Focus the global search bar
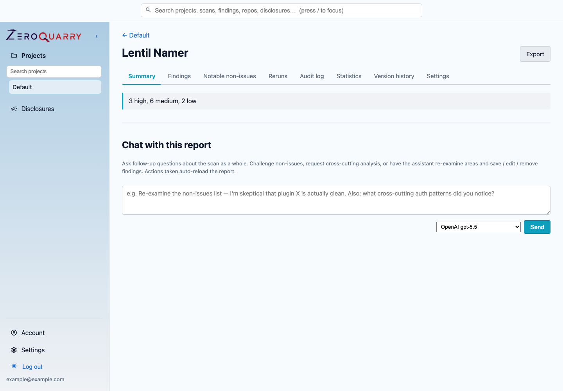The height and width of the screenshot is (391, 563). (281, 11)
